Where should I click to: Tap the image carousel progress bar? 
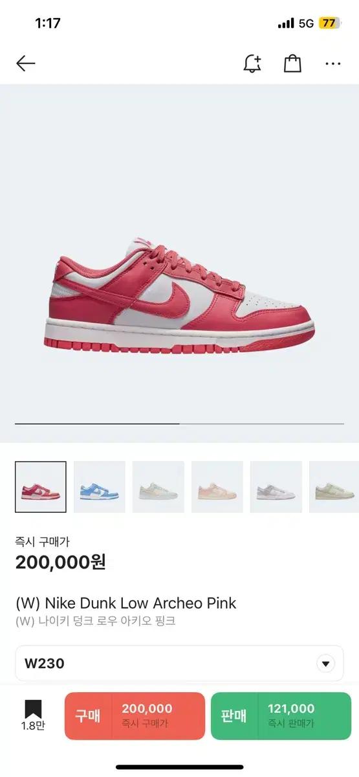tap(179, 423)
